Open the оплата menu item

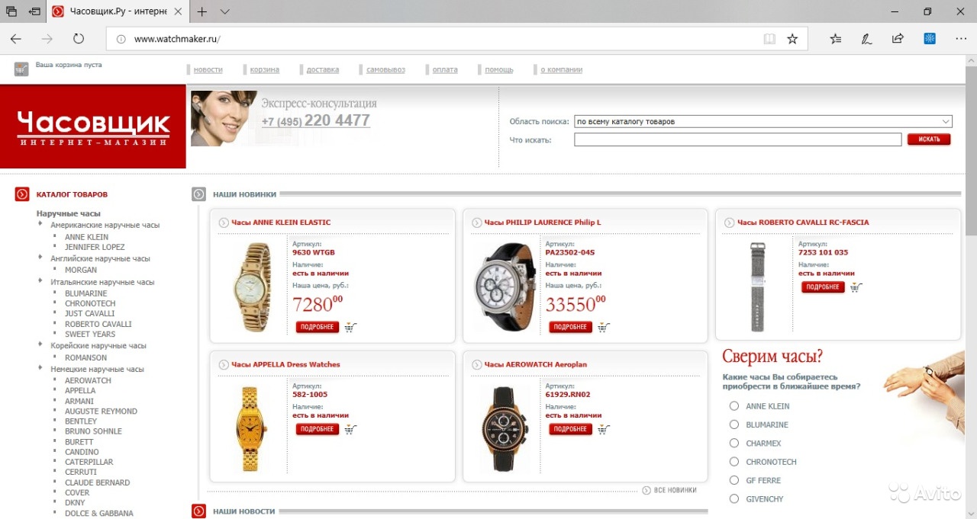445,69
